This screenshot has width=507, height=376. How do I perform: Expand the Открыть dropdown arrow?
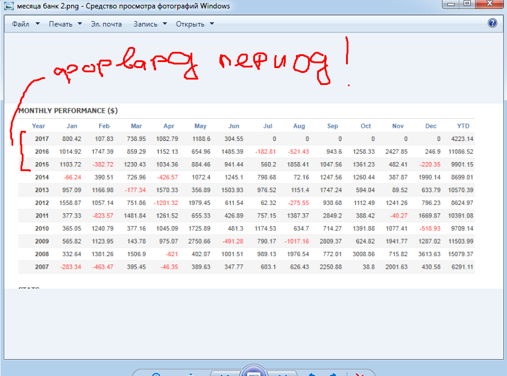coord(212,23)
